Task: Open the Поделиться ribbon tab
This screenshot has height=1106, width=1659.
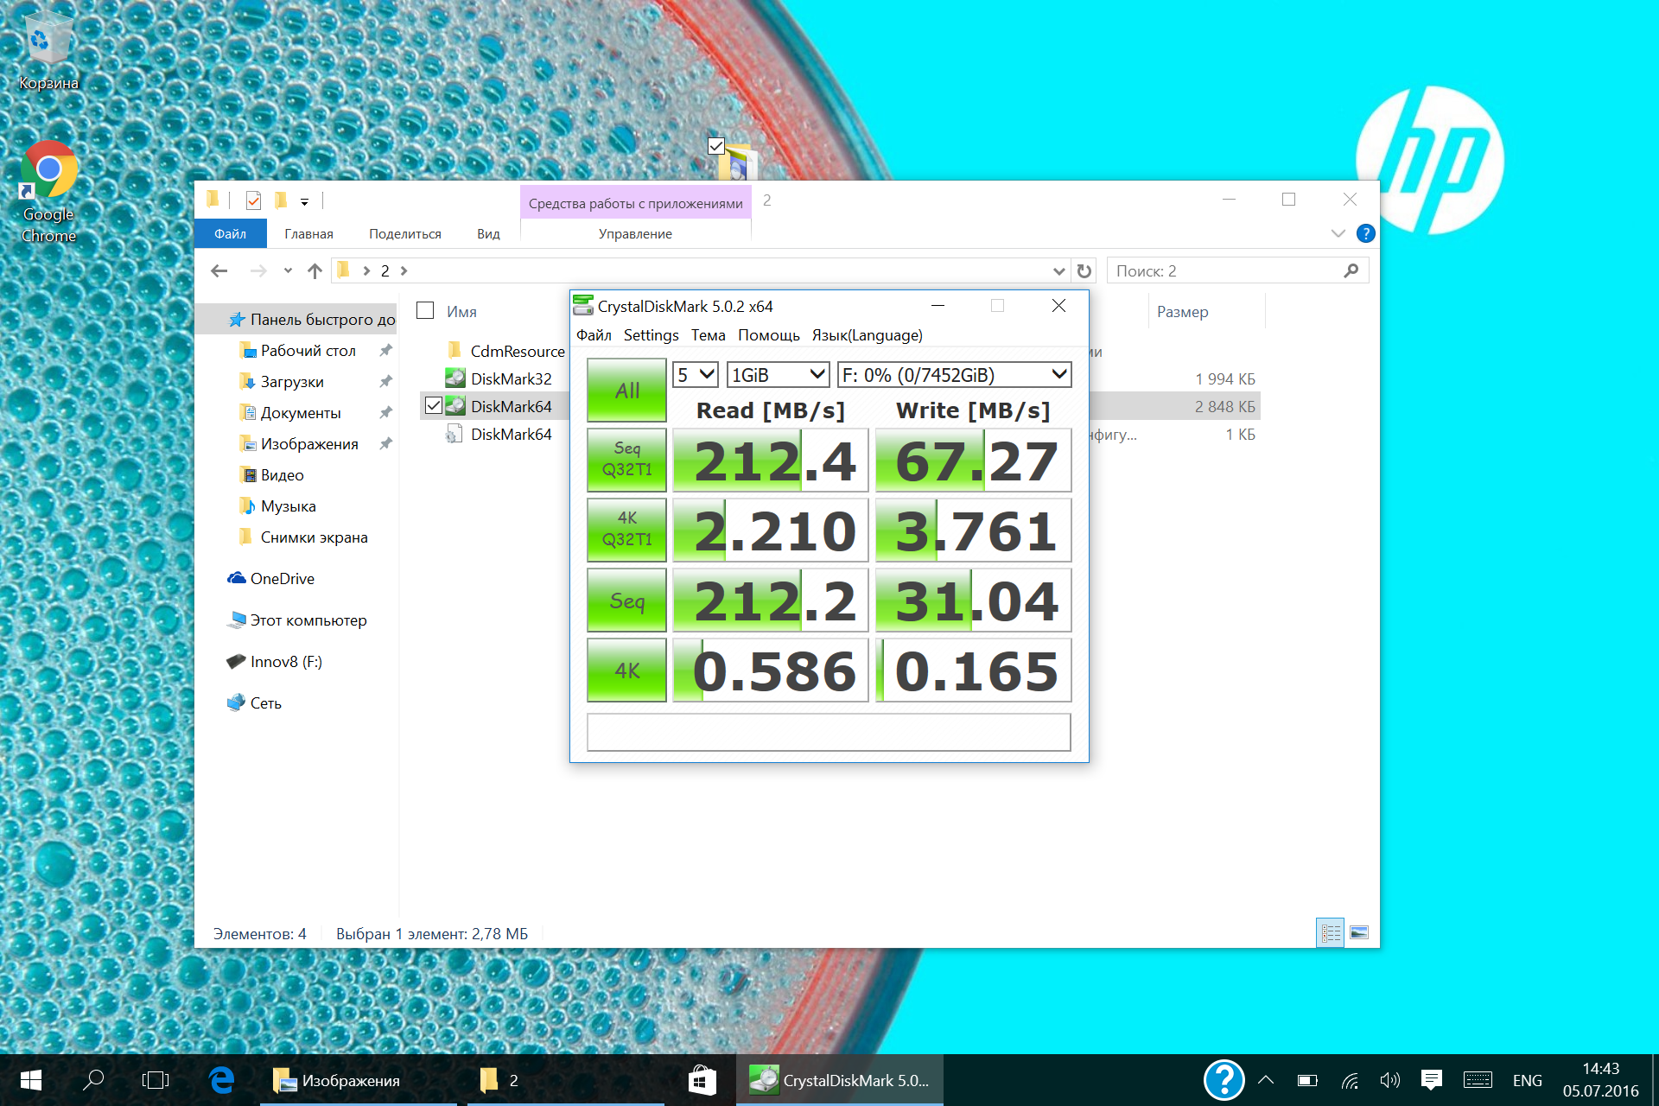Action: coord(404,234)
